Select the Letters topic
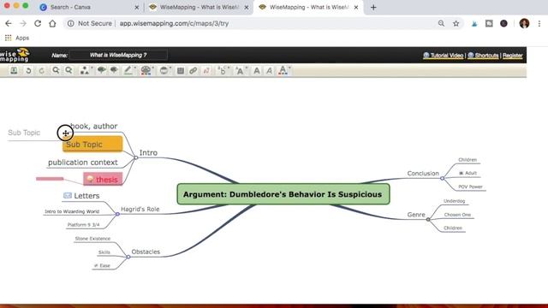This screenshot has height=308, width=548. coord(86,196)
